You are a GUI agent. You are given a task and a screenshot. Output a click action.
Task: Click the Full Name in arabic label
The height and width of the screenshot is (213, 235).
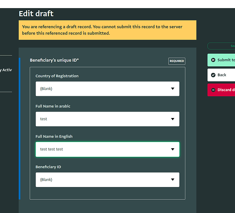click(53, 106)
